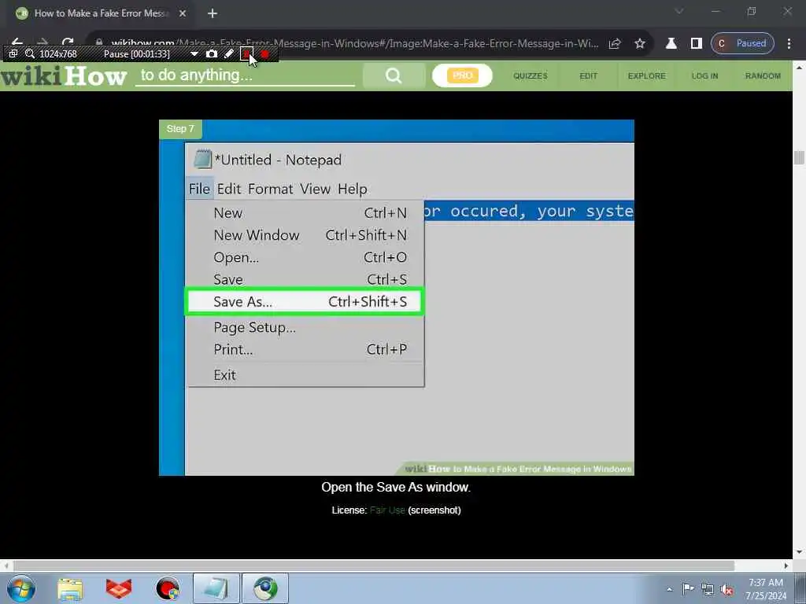Viewport: 806px width, 604px height.
Task: Open the tab search chevron
Action: click(679, 11)
